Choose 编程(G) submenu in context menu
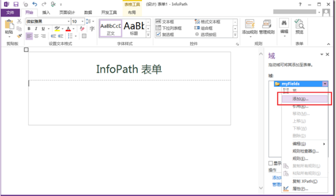336x196 pixels. [304, 143]
